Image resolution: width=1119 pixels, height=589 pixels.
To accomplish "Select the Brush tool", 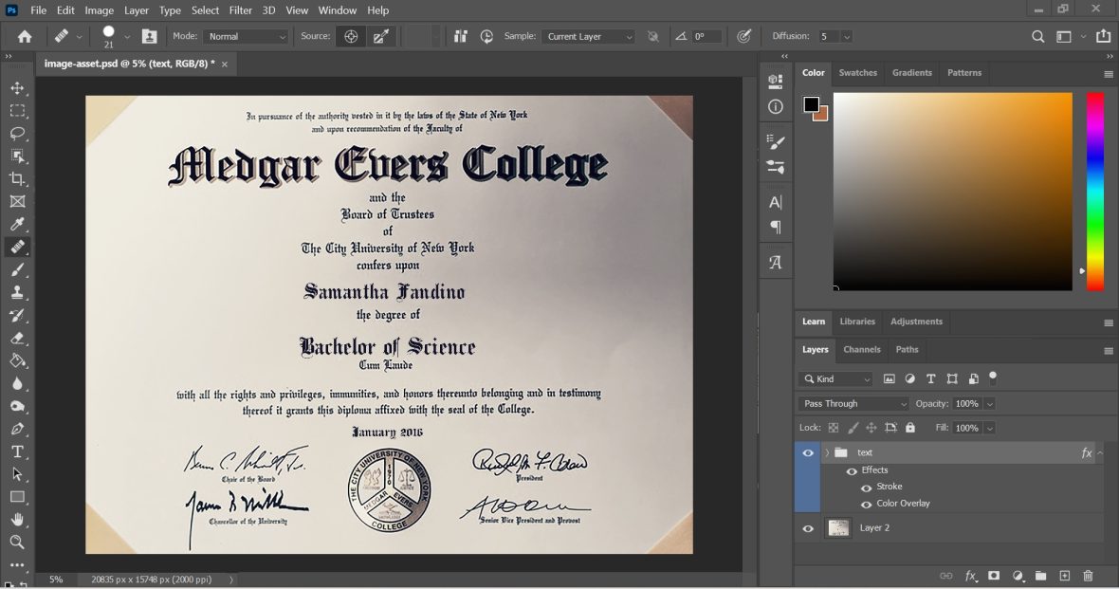I will tap(17, 270).
